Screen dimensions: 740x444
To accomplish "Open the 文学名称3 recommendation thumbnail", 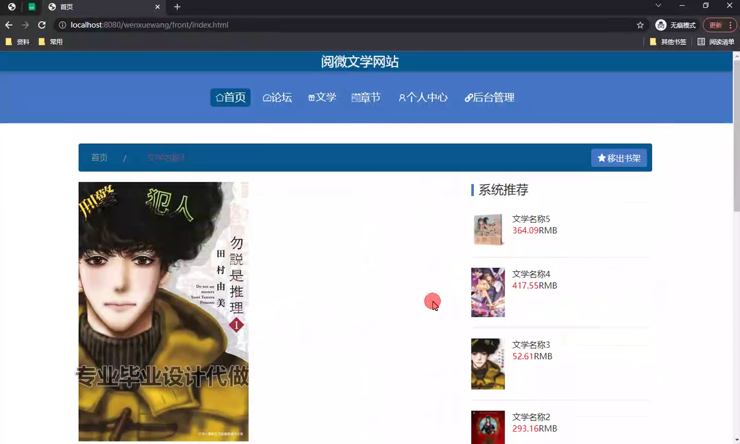I will pyautogui.click(x=488, y=364).
